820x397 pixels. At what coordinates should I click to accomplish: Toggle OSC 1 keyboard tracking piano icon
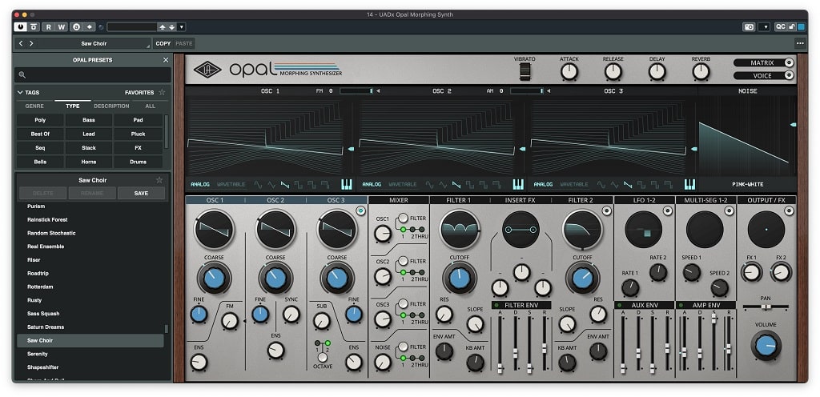pos(347,184)
